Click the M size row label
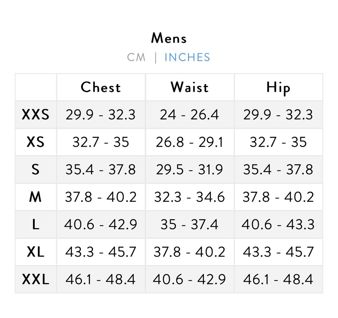 coord(36,197)
